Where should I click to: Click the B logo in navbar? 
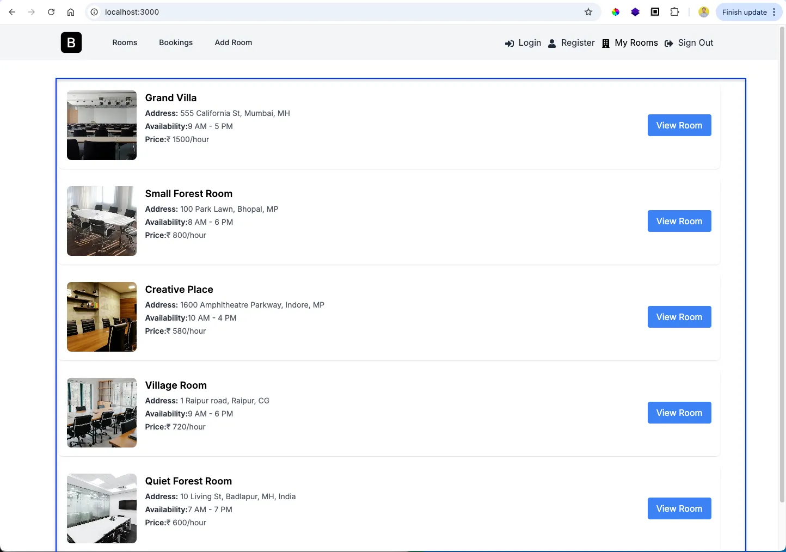[71, 42]
